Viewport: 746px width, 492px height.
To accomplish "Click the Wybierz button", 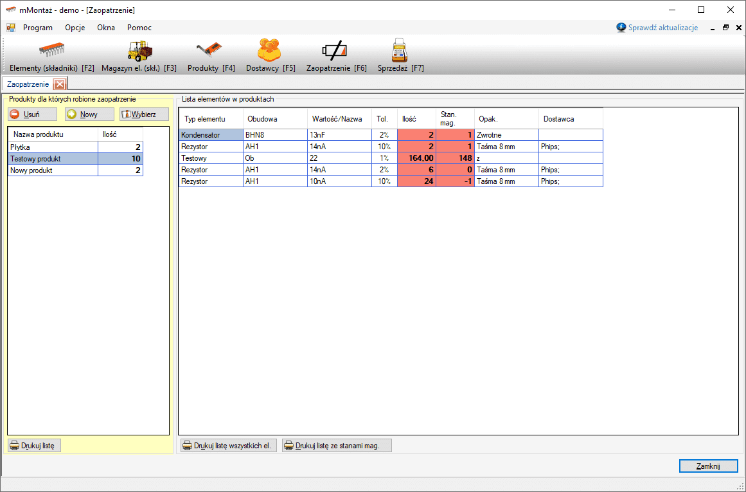I will coord(143,114).
